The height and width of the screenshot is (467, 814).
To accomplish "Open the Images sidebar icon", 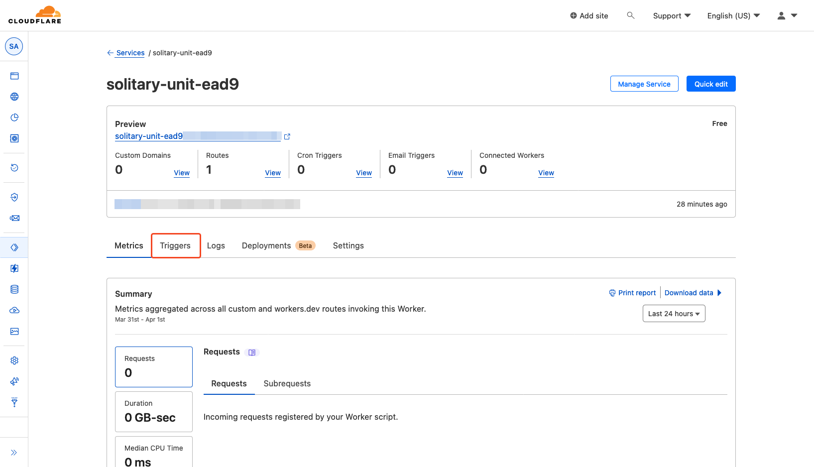I will pos(14,331).
